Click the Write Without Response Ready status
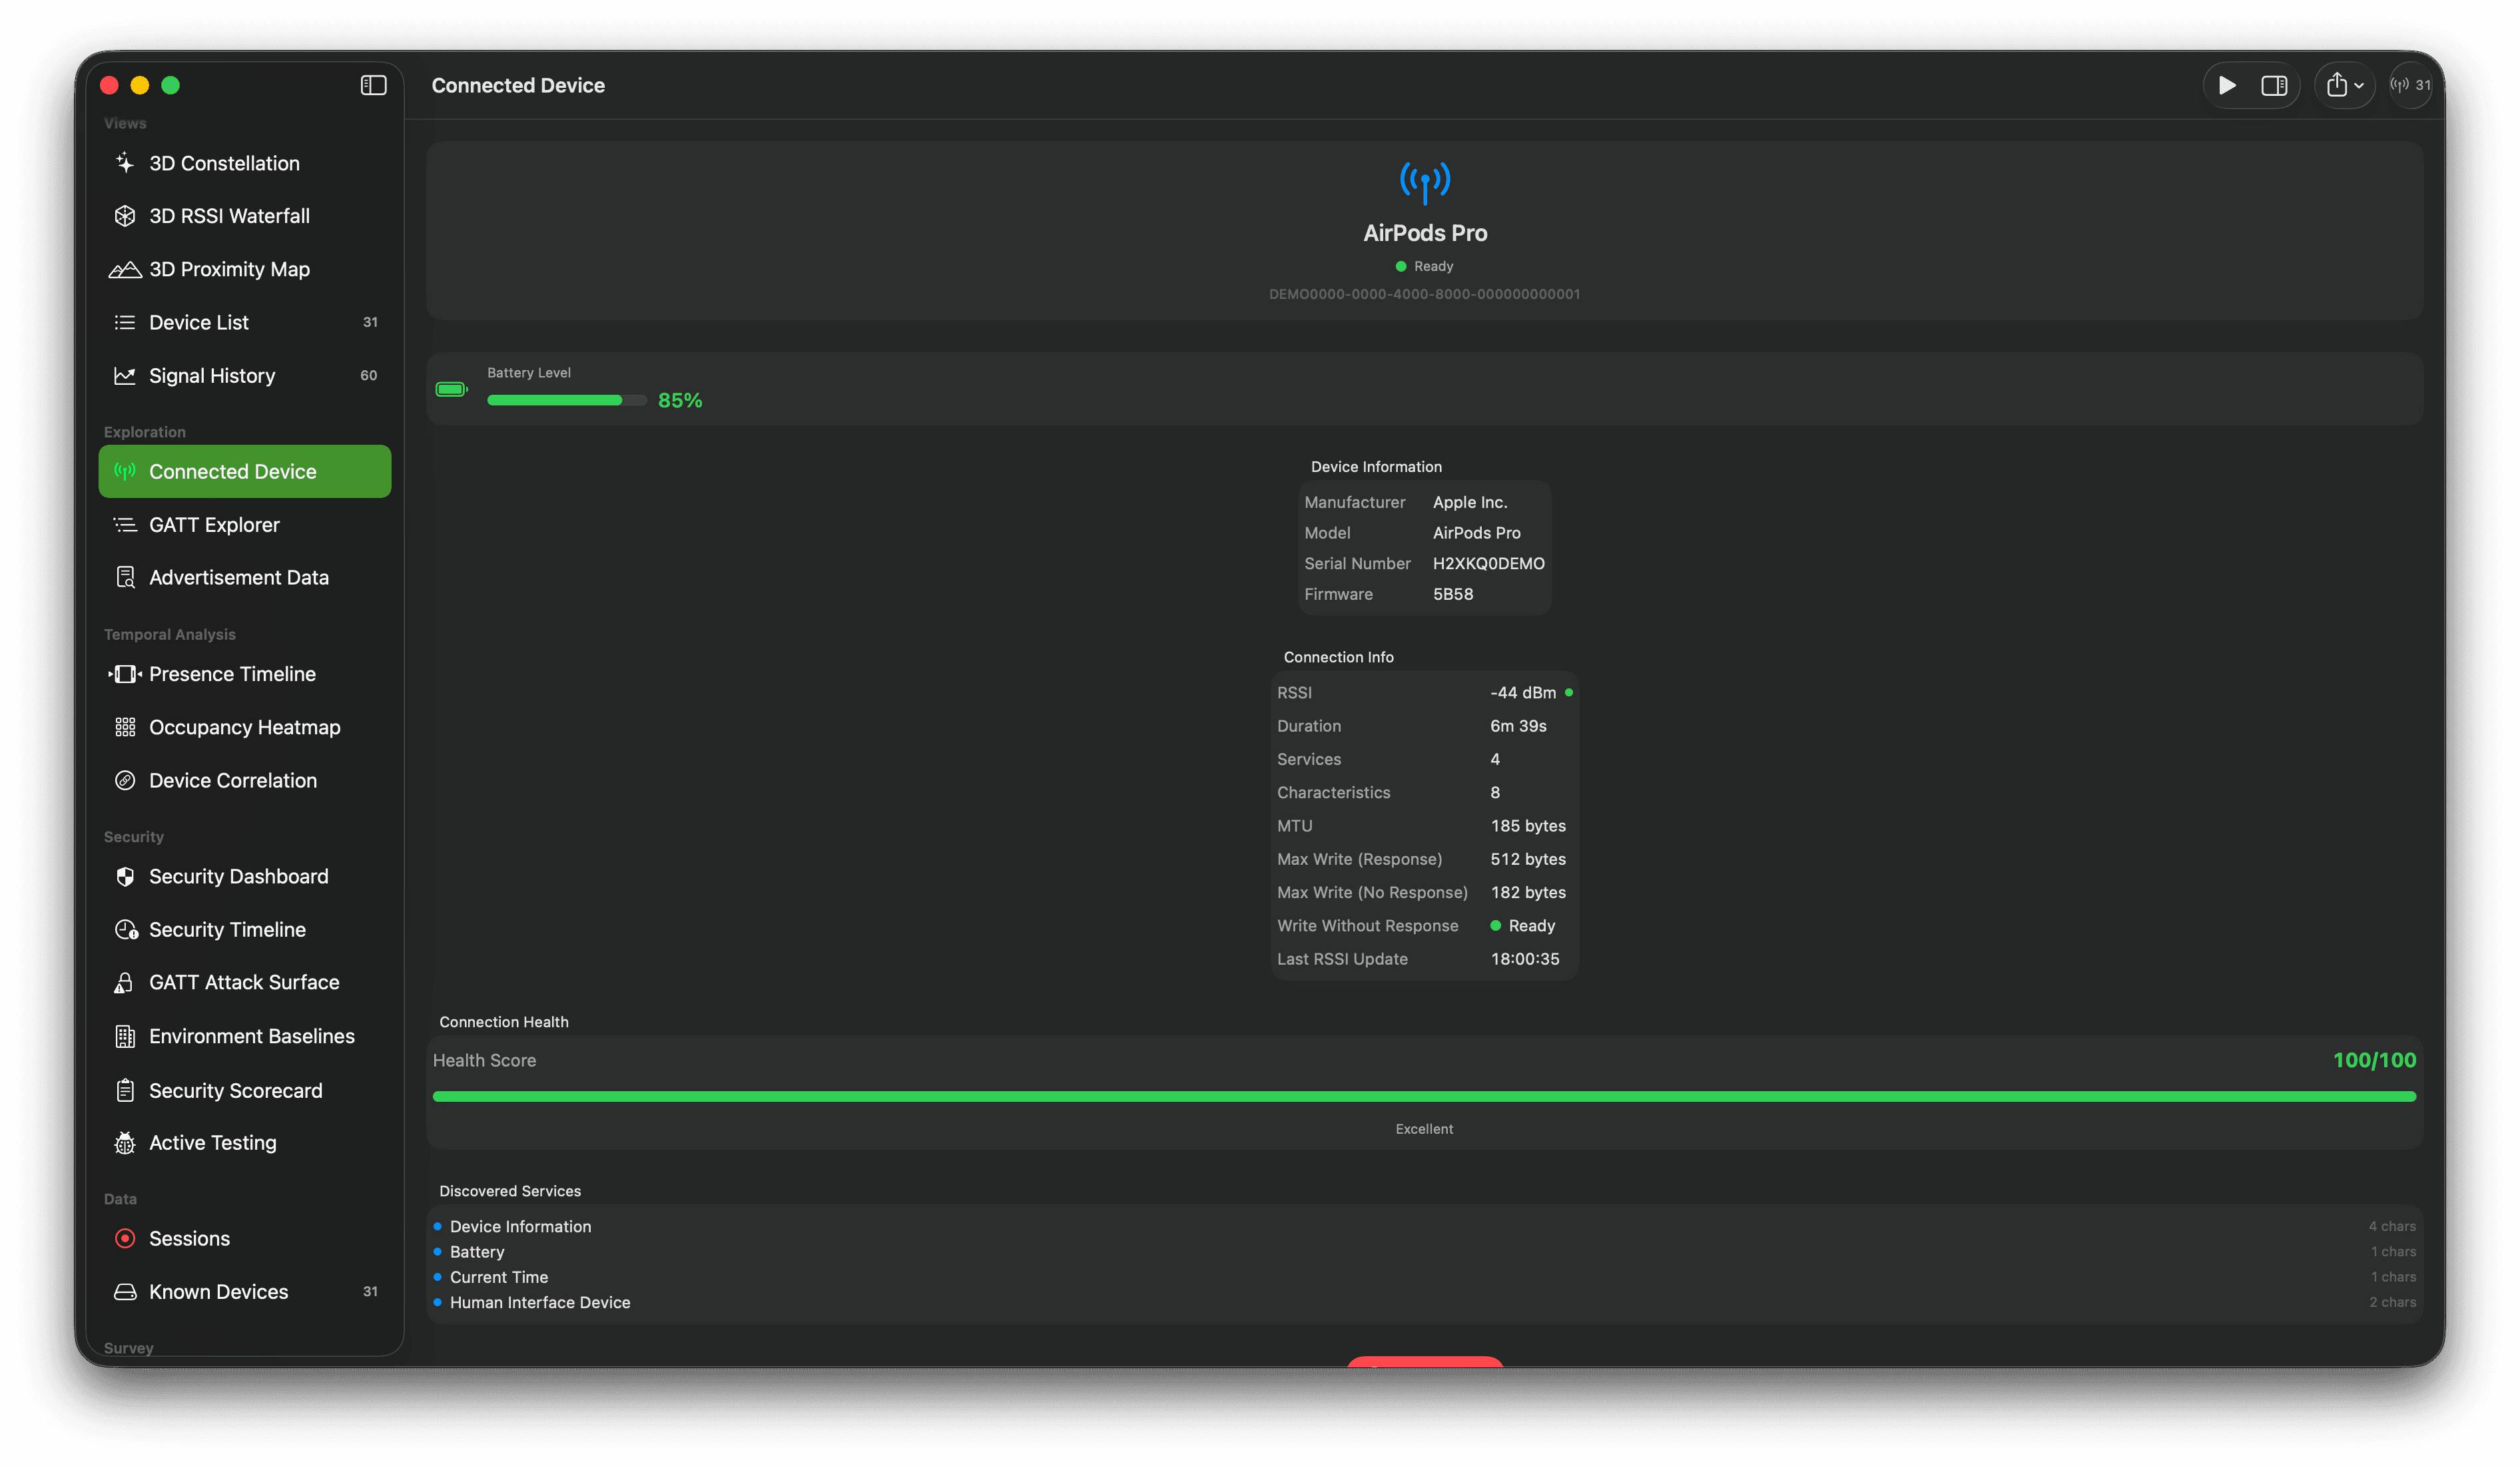The height and width of the screenshot is (1466, 2520). pyautogui.click(x=1522, y=926)
